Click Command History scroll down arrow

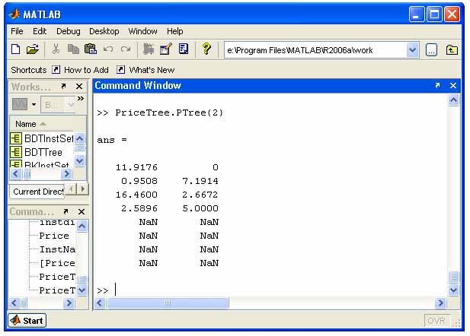(82, 290)
